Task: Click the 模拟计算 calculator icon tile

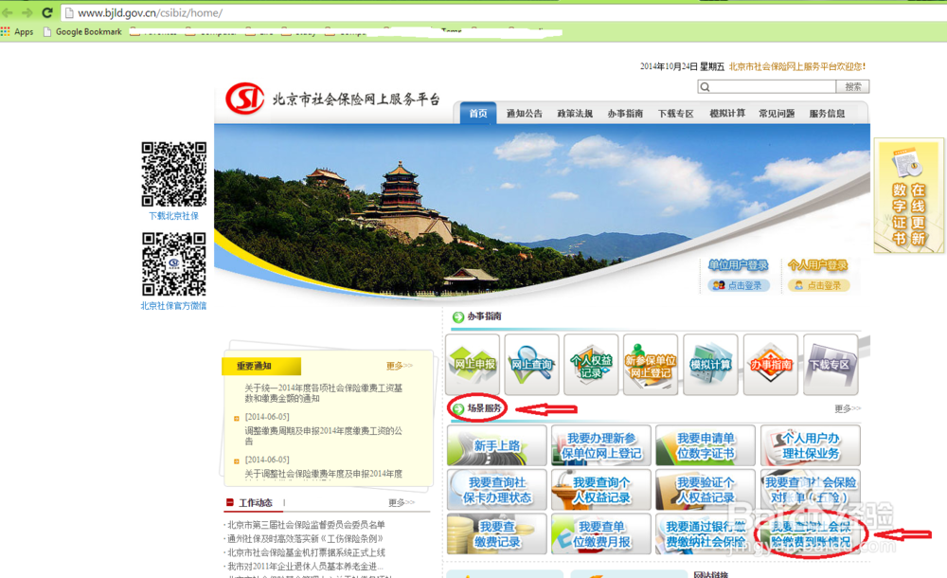Action: [x=711, y=365]
